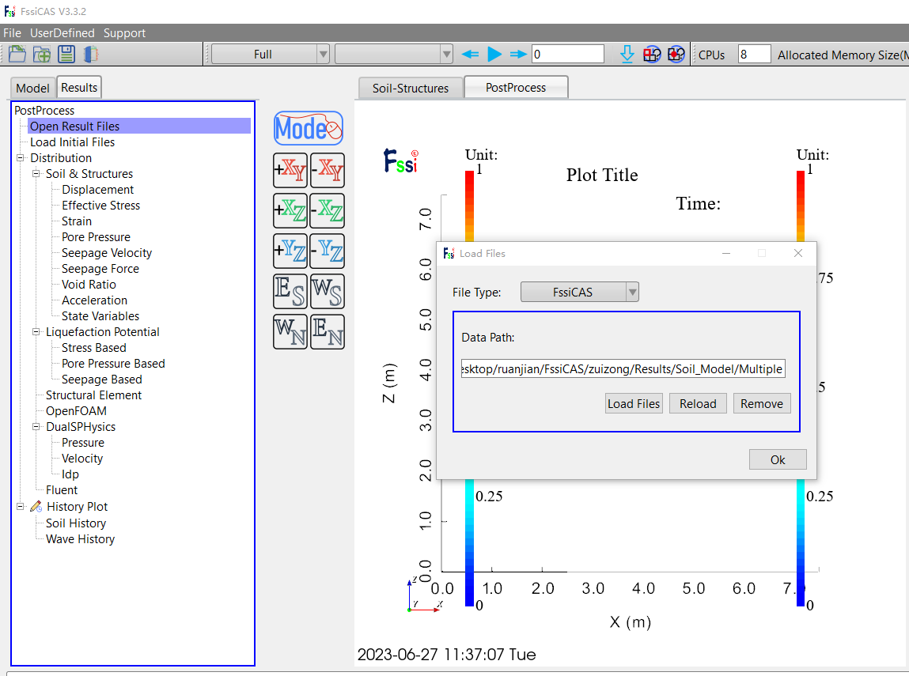This screenshot has height=676, width=909.
Task: Select the Effective Stress tree item
Action: pos(101,205)
